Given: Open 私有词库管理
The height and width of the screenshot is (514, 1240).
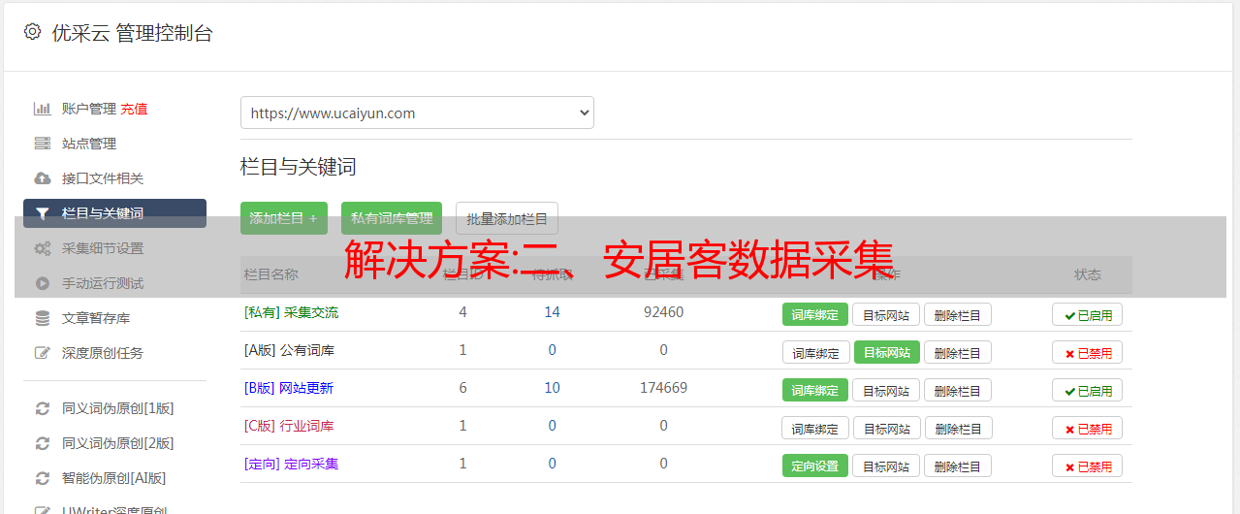Looking at the screenshot, I should (x=392, y=218).
